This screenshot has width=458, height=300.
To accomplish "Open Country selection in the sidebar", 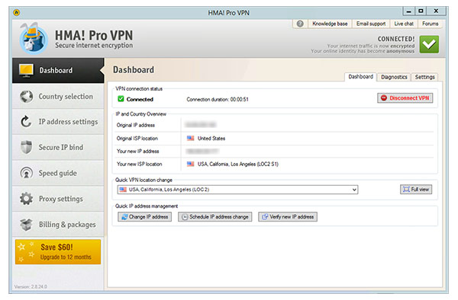I will [58, 97].
